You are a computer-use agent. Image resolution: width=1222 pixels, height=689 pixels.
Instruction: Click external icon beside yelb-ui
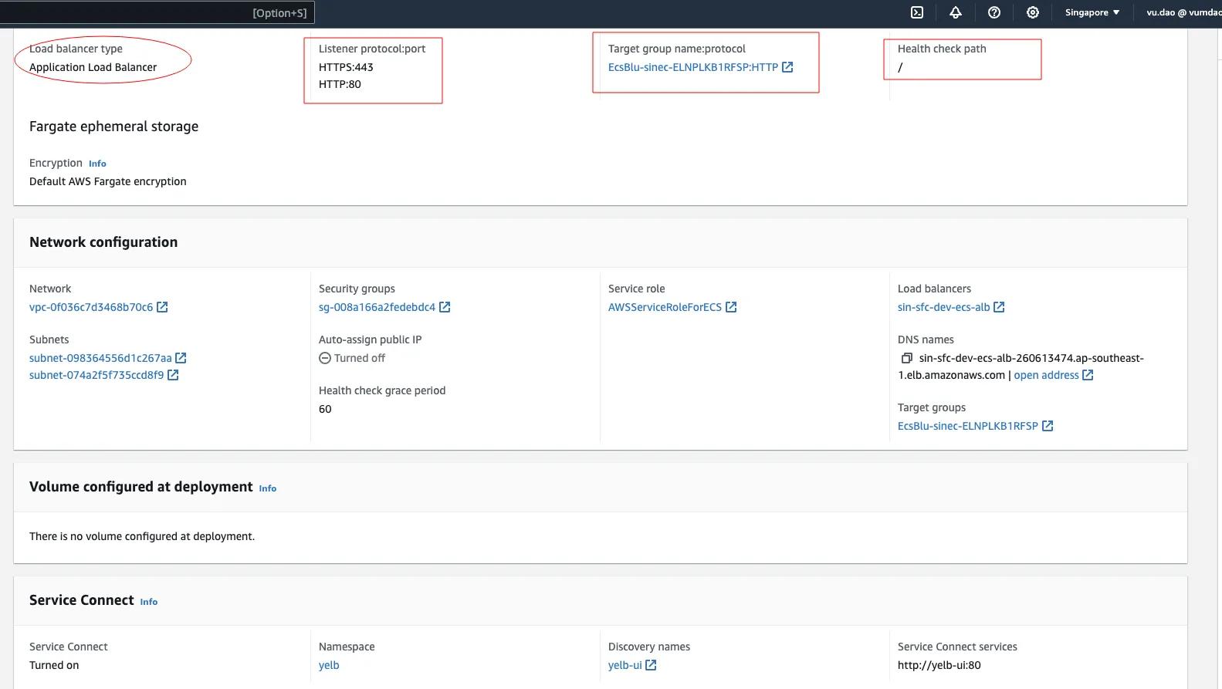click(x=651, y=665)
